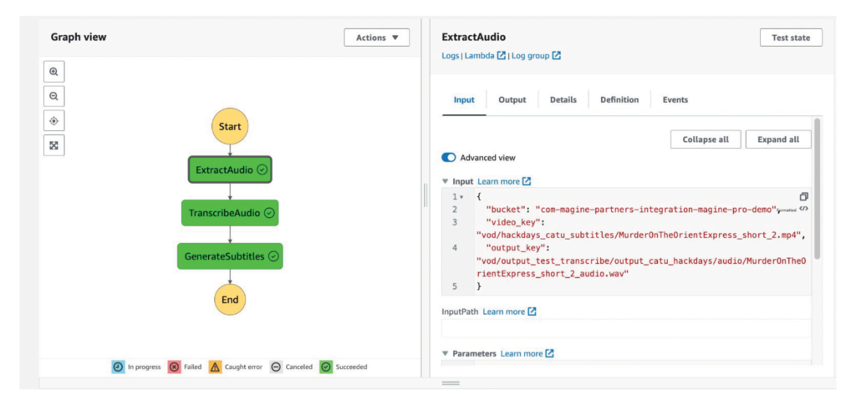This screenshot has height=405, width=856.
Task: Center the graph with the target icon
Action: pos(53,121)
